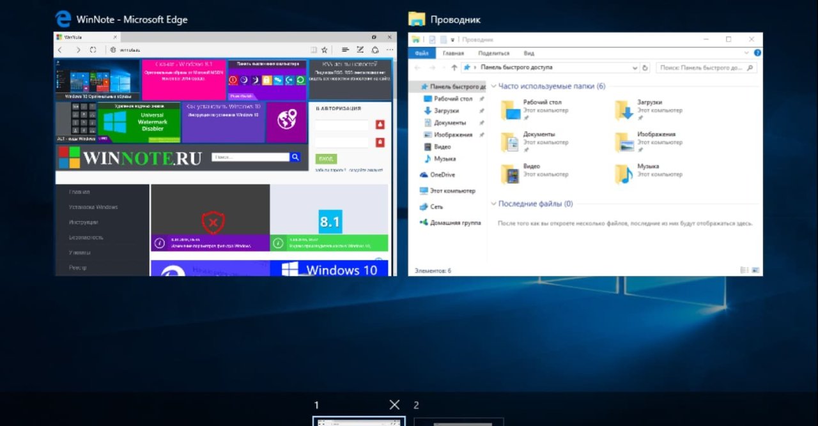Click the Edge back navigation arrow

(59, 50)
